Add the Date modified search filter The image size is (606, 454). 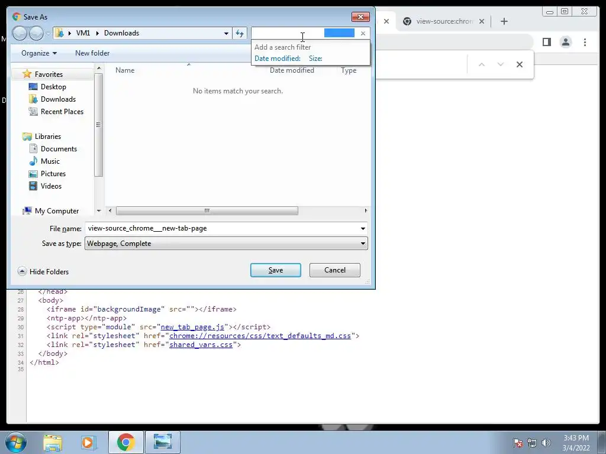(x=277, y=59)
